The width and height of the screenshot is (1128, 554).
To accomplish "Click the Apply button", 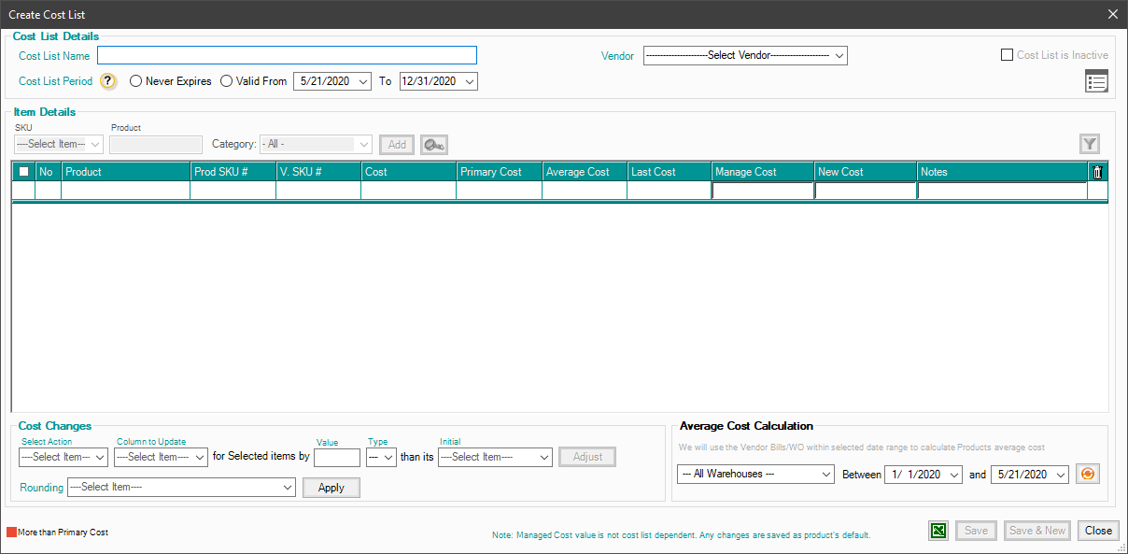I will coord(331,488).
